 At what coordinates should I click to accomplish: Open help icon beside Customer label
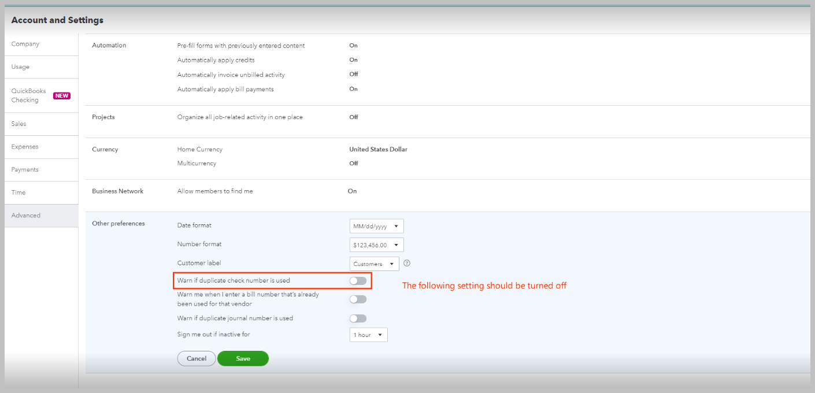407,263
